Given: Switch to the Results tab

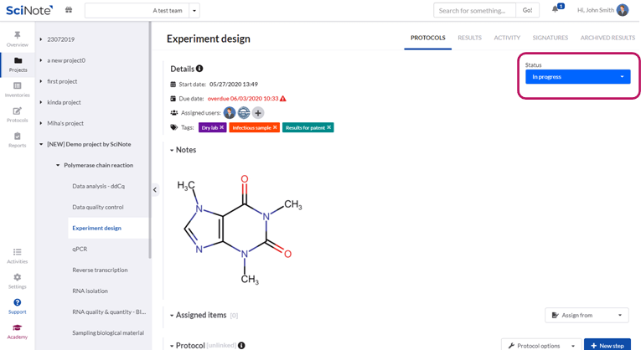Looking at the screenshot, I should [469, 38].
